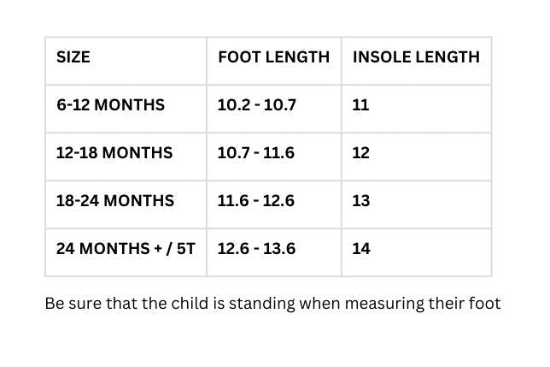550x367 pixels.
Task: Click the INSOLE LENGTH column header
Action: click(416, 58)
